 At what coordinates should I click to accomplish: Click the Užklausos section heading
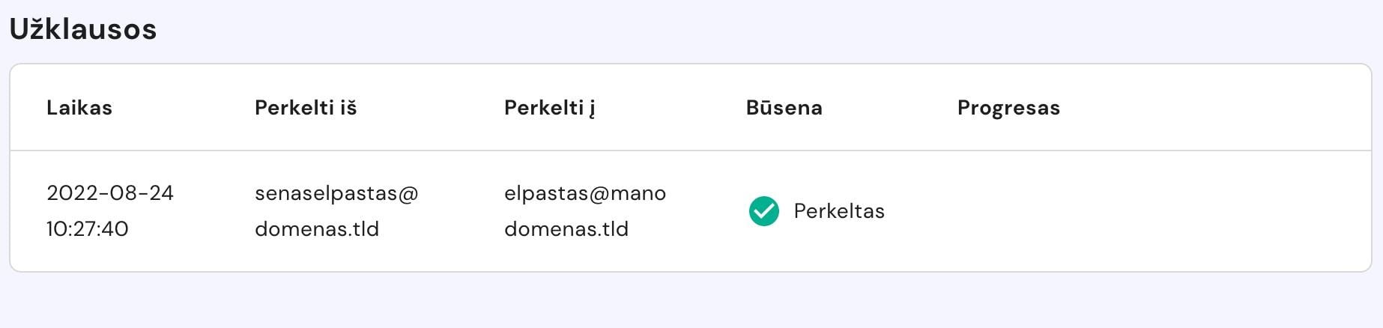[83, 29]
